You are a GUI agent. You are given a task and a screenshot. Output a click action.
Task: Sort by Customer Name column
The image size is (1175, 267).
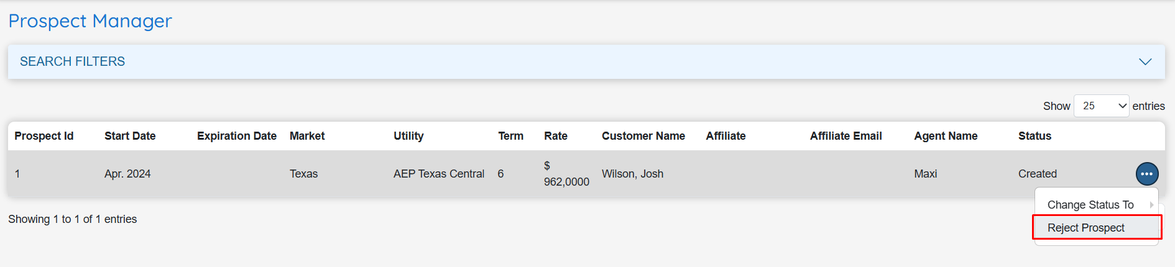point(643,136)
